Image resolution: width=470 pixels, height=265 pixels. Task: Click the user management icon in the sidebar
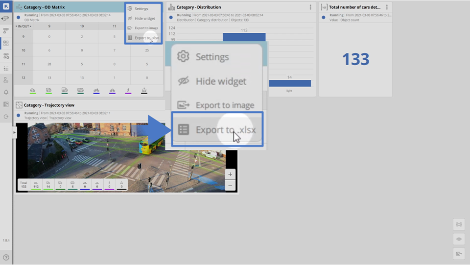6,80
